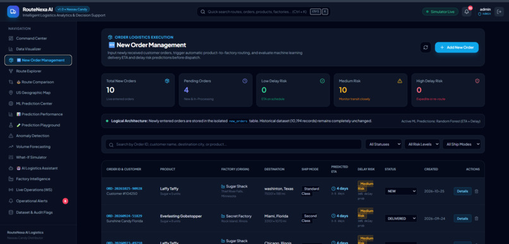Click Volume Forecasting trend icon
Screen dimensions: 509x244
coord(11,146)
